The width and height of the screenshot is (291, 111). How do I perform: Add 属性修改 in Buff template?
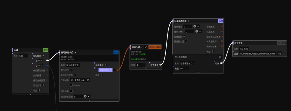click(x=184, y=36)
